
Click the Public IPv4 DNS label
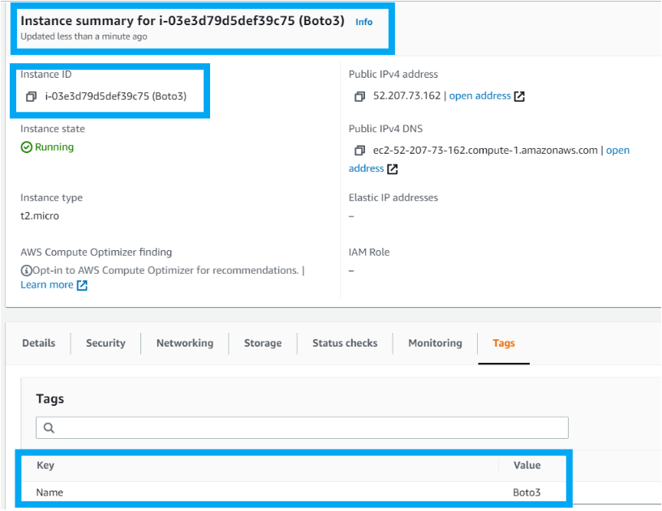(x=385, y=129)
